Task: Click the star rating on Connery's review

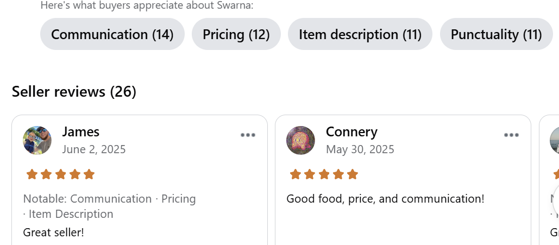Action: (324, 174)
